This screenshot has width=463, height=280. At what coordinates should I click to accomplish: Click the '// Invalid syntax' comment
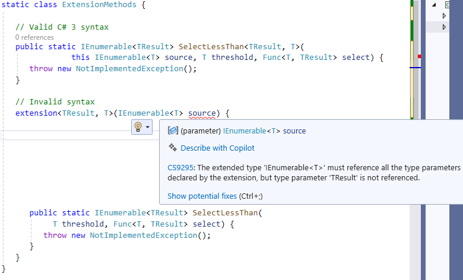tap(55, 102)
